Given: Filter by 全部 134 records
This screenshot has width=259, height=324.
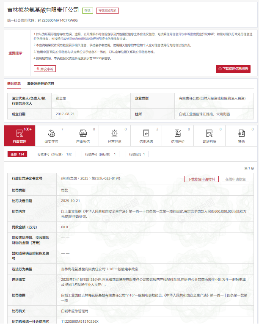Looking at the screenshot, I should pos(17,154).
